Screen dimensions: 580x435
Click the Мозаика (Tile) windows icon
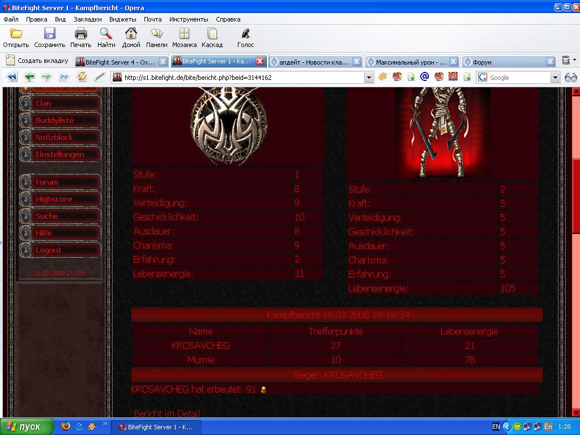coord(184,33)
